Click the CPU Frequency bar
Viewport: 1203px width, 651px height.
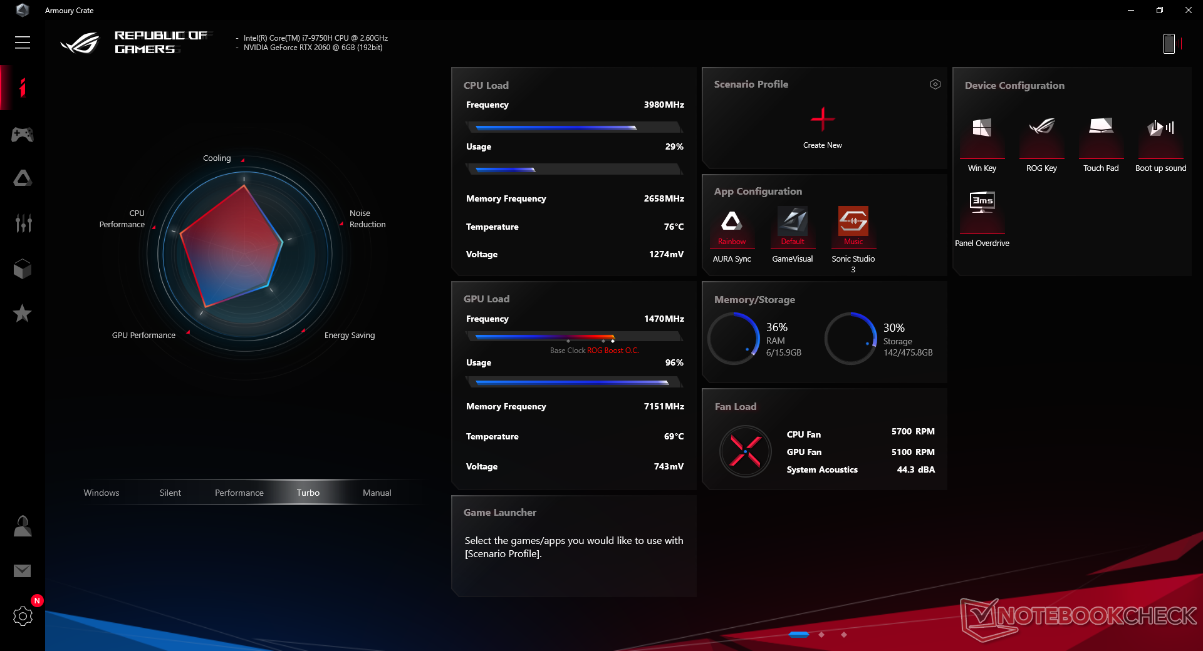pyautogui.click(x=574, y=128)
